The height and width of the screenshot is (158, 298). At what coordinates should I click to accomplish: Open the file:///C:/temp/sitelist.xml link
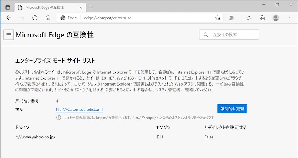pos(79,110)
